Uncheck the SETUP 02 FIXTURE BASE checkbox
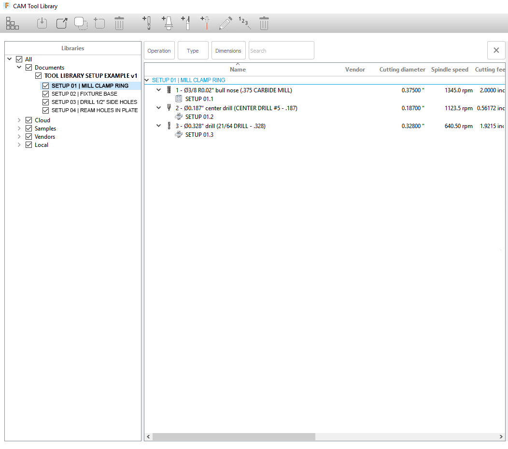 tap(45, 94)
